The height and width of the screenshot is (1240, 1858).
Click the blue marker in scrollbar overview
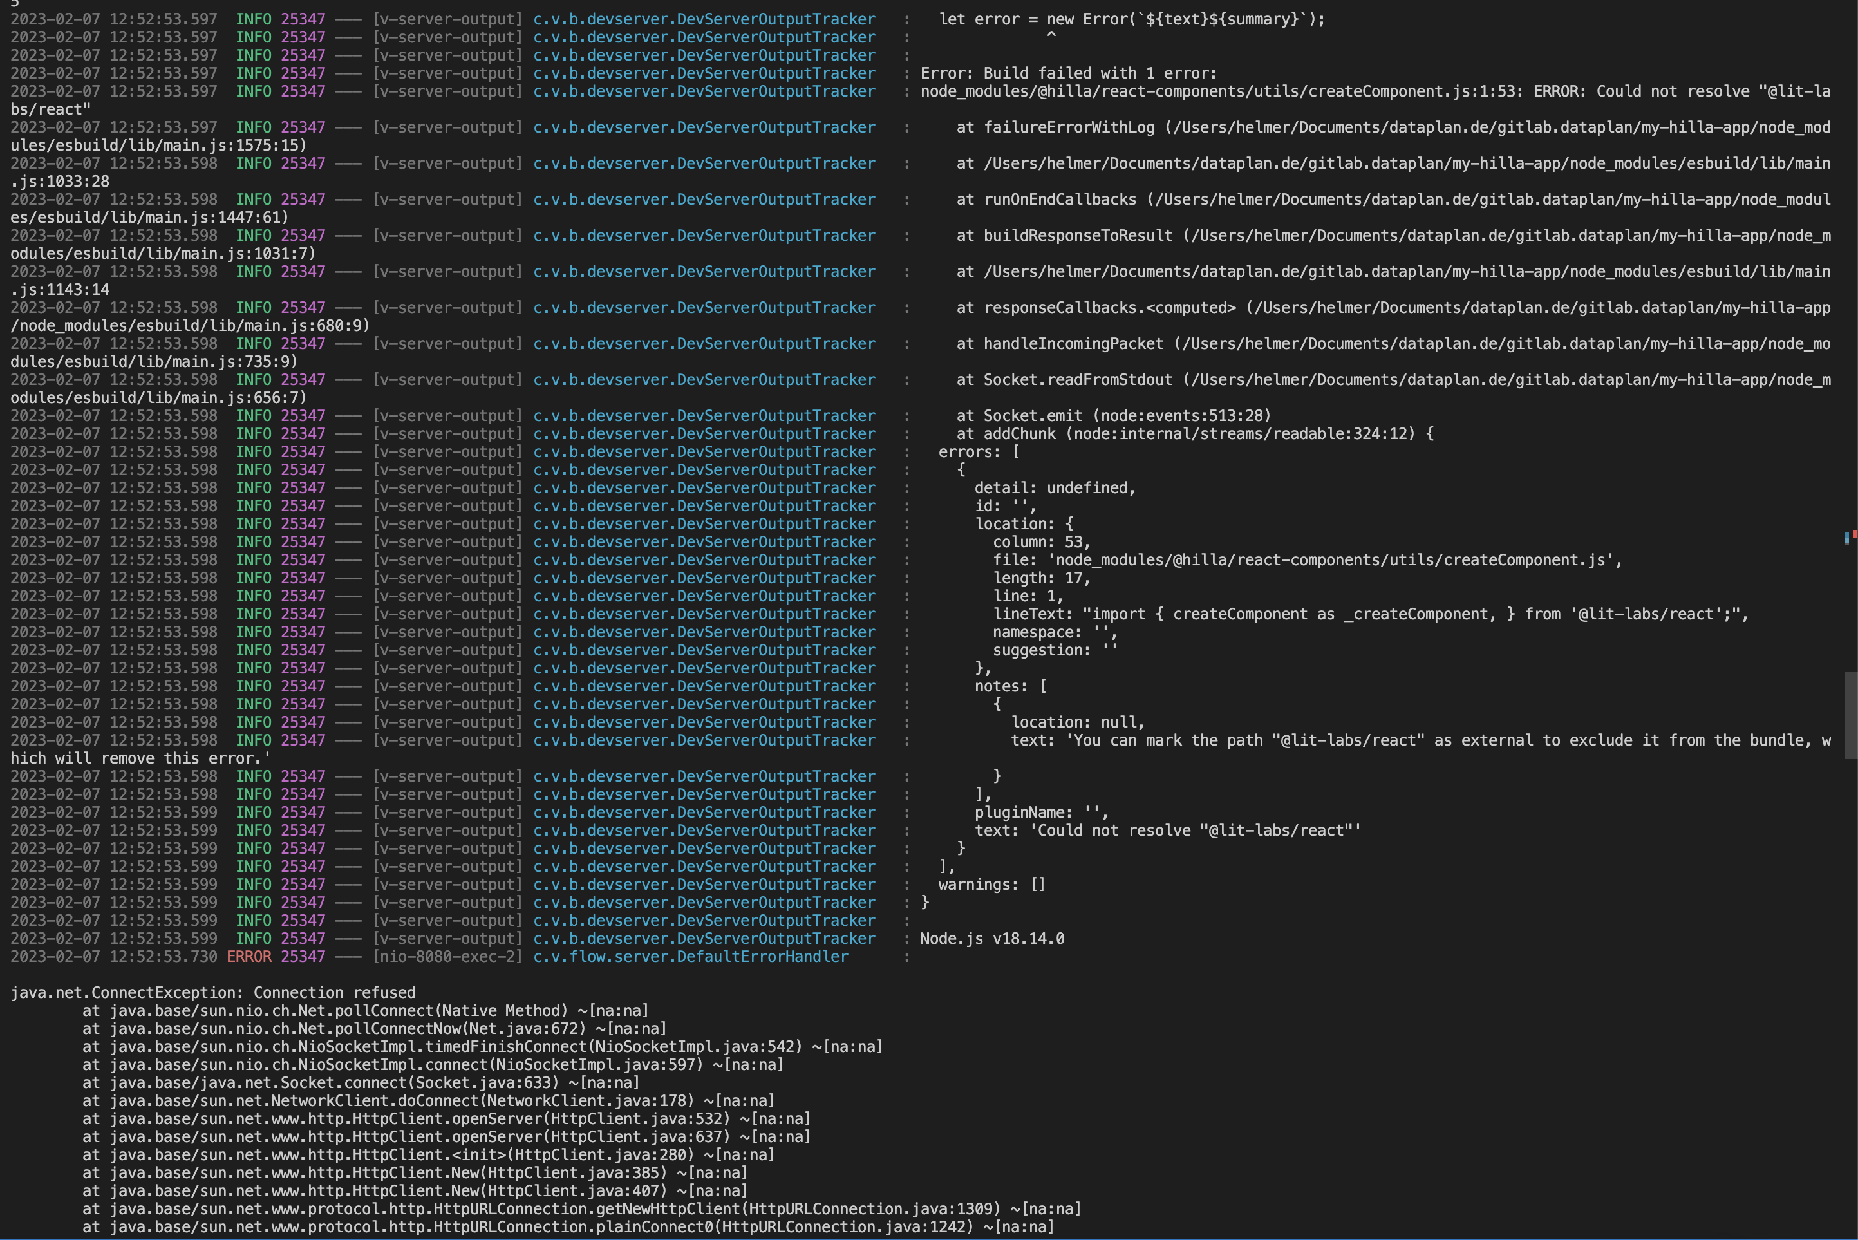(1847, 538)
